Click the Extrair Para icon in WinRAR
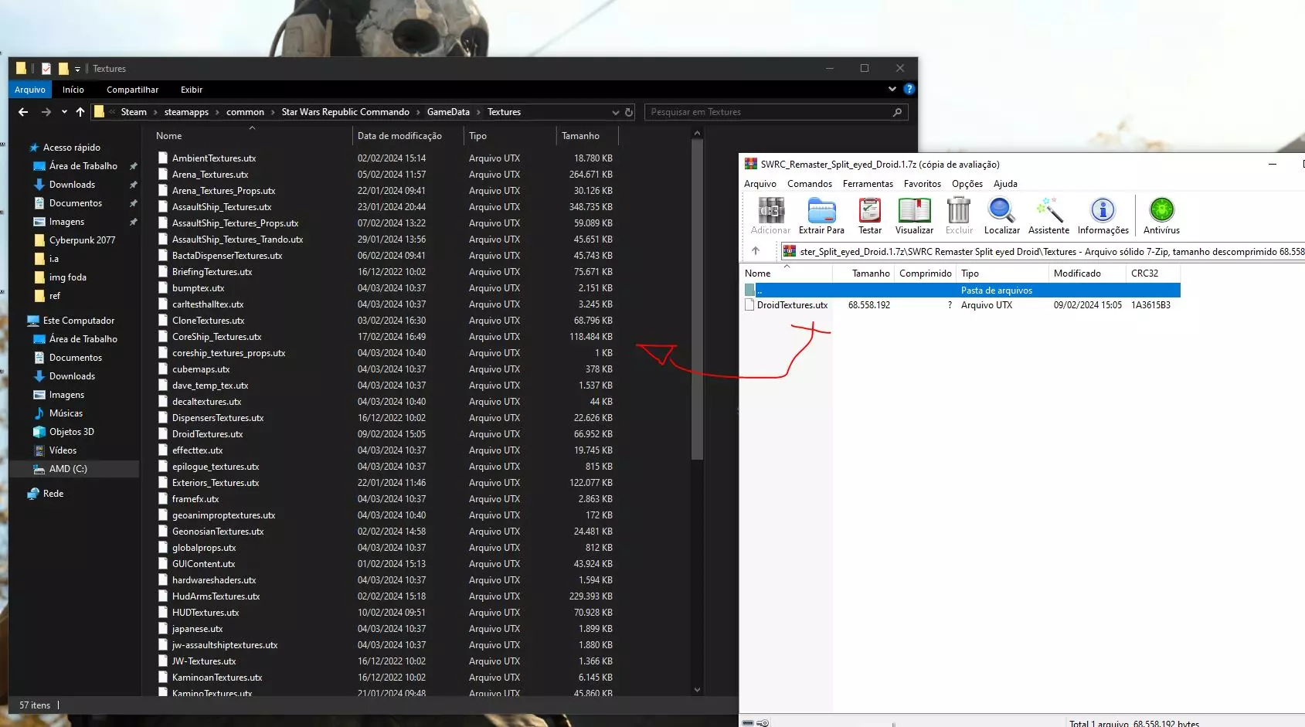This screenshot has width=1305, height=727. point(821,216)
